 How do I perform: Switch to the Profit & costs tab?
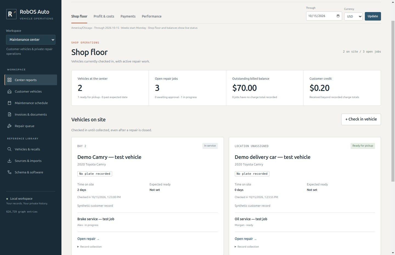(x=104, y=16)
